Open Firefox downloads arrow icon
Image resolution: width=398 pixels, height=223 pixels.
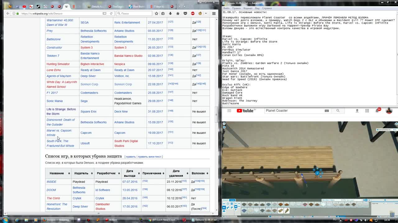[x=170, y=13]
